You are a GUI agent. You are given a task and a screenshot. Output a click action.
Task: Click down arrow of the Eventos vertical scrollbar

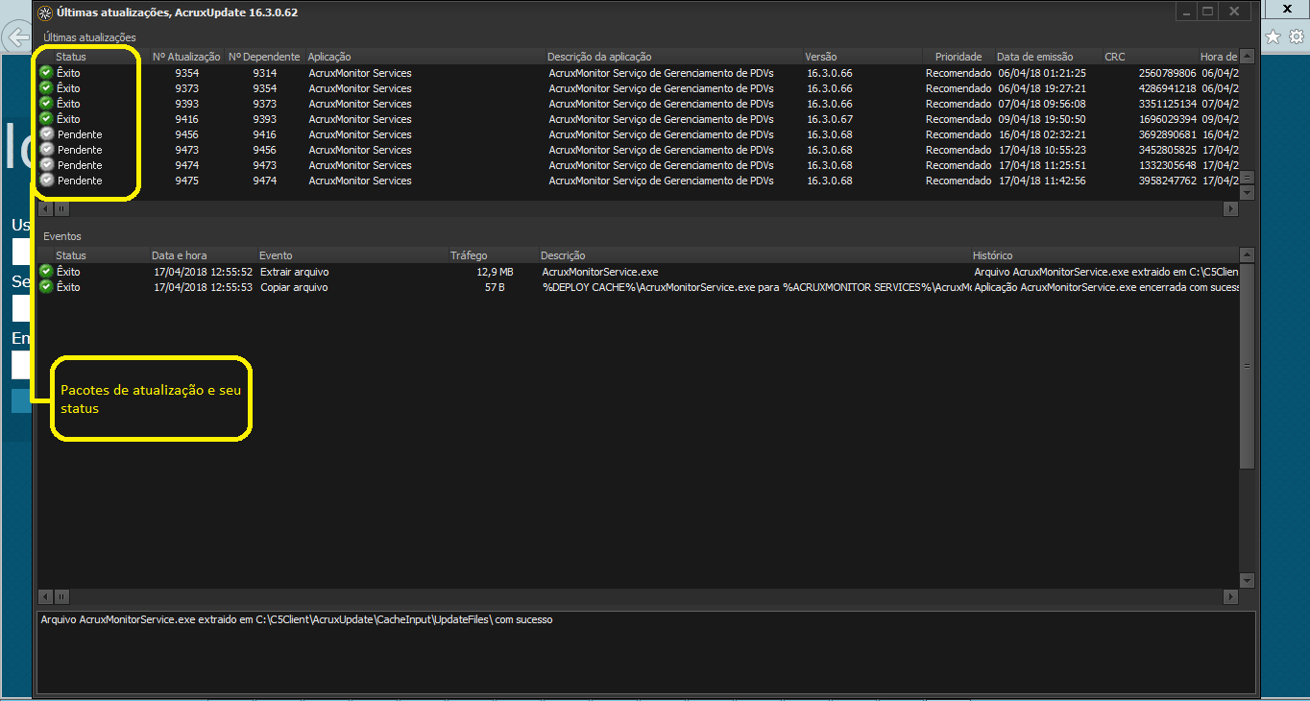[x=1247, y=580]
